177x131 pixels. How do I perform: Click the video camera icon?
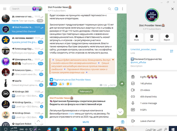pos(133,90)
